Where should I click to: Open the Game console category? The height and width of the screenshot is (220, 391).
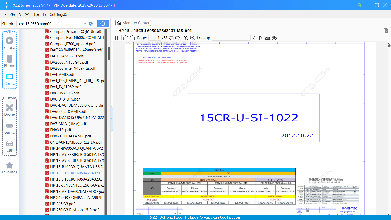point(9,128)
